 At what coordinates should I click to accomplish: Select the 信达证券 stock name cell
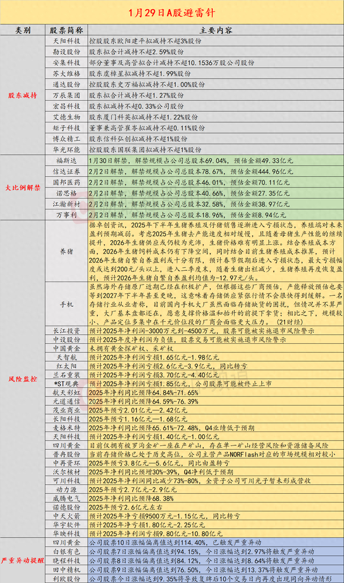[x=67, y=171]
